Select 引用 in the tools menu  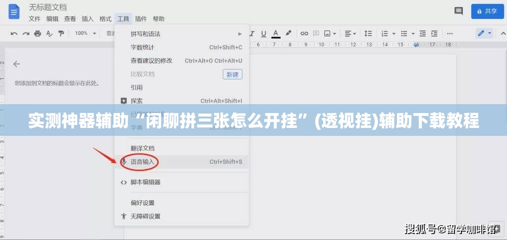(182, 87)
